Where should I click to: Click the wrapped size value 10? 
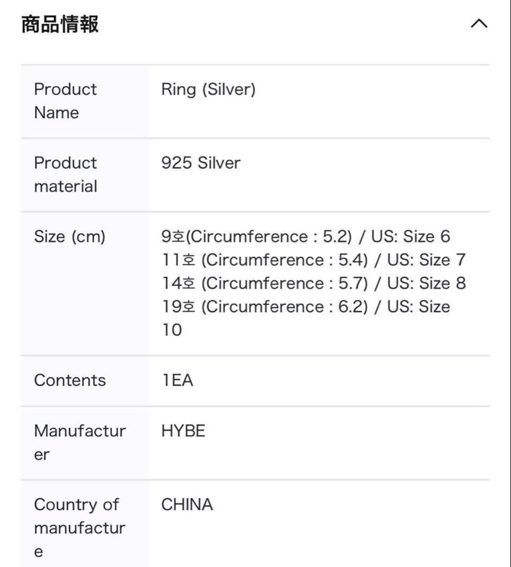tap(172, 330)
